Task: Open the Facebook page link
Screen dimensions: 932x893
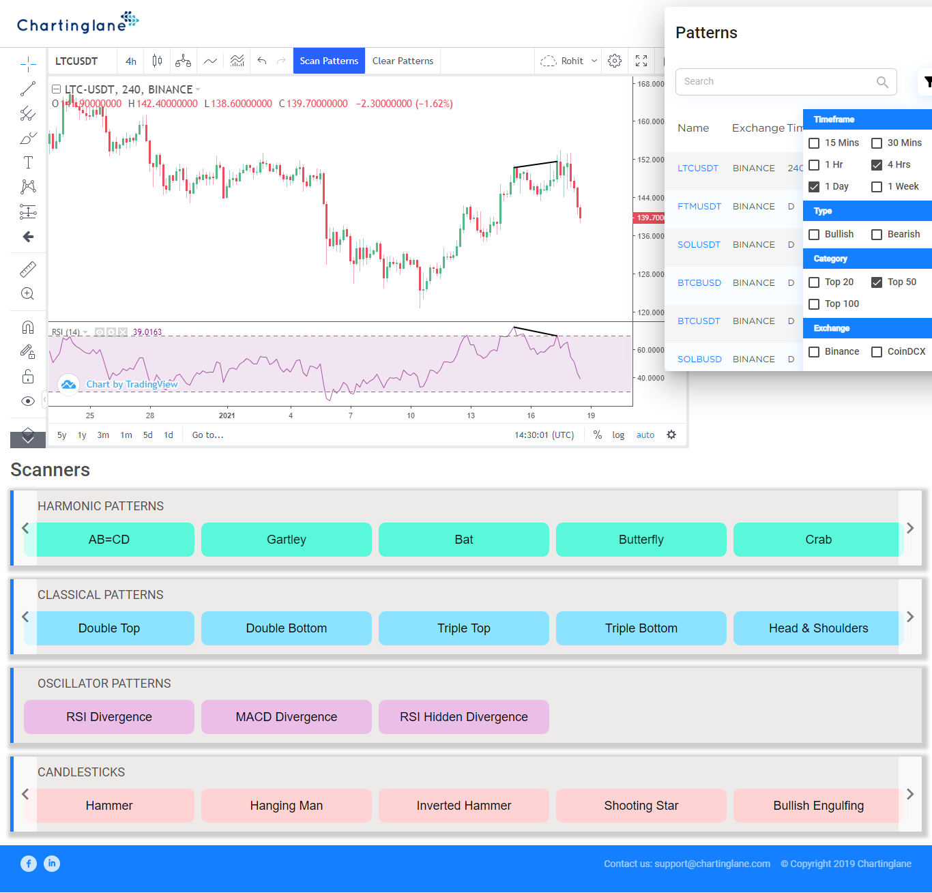Action: coord(29,864)
